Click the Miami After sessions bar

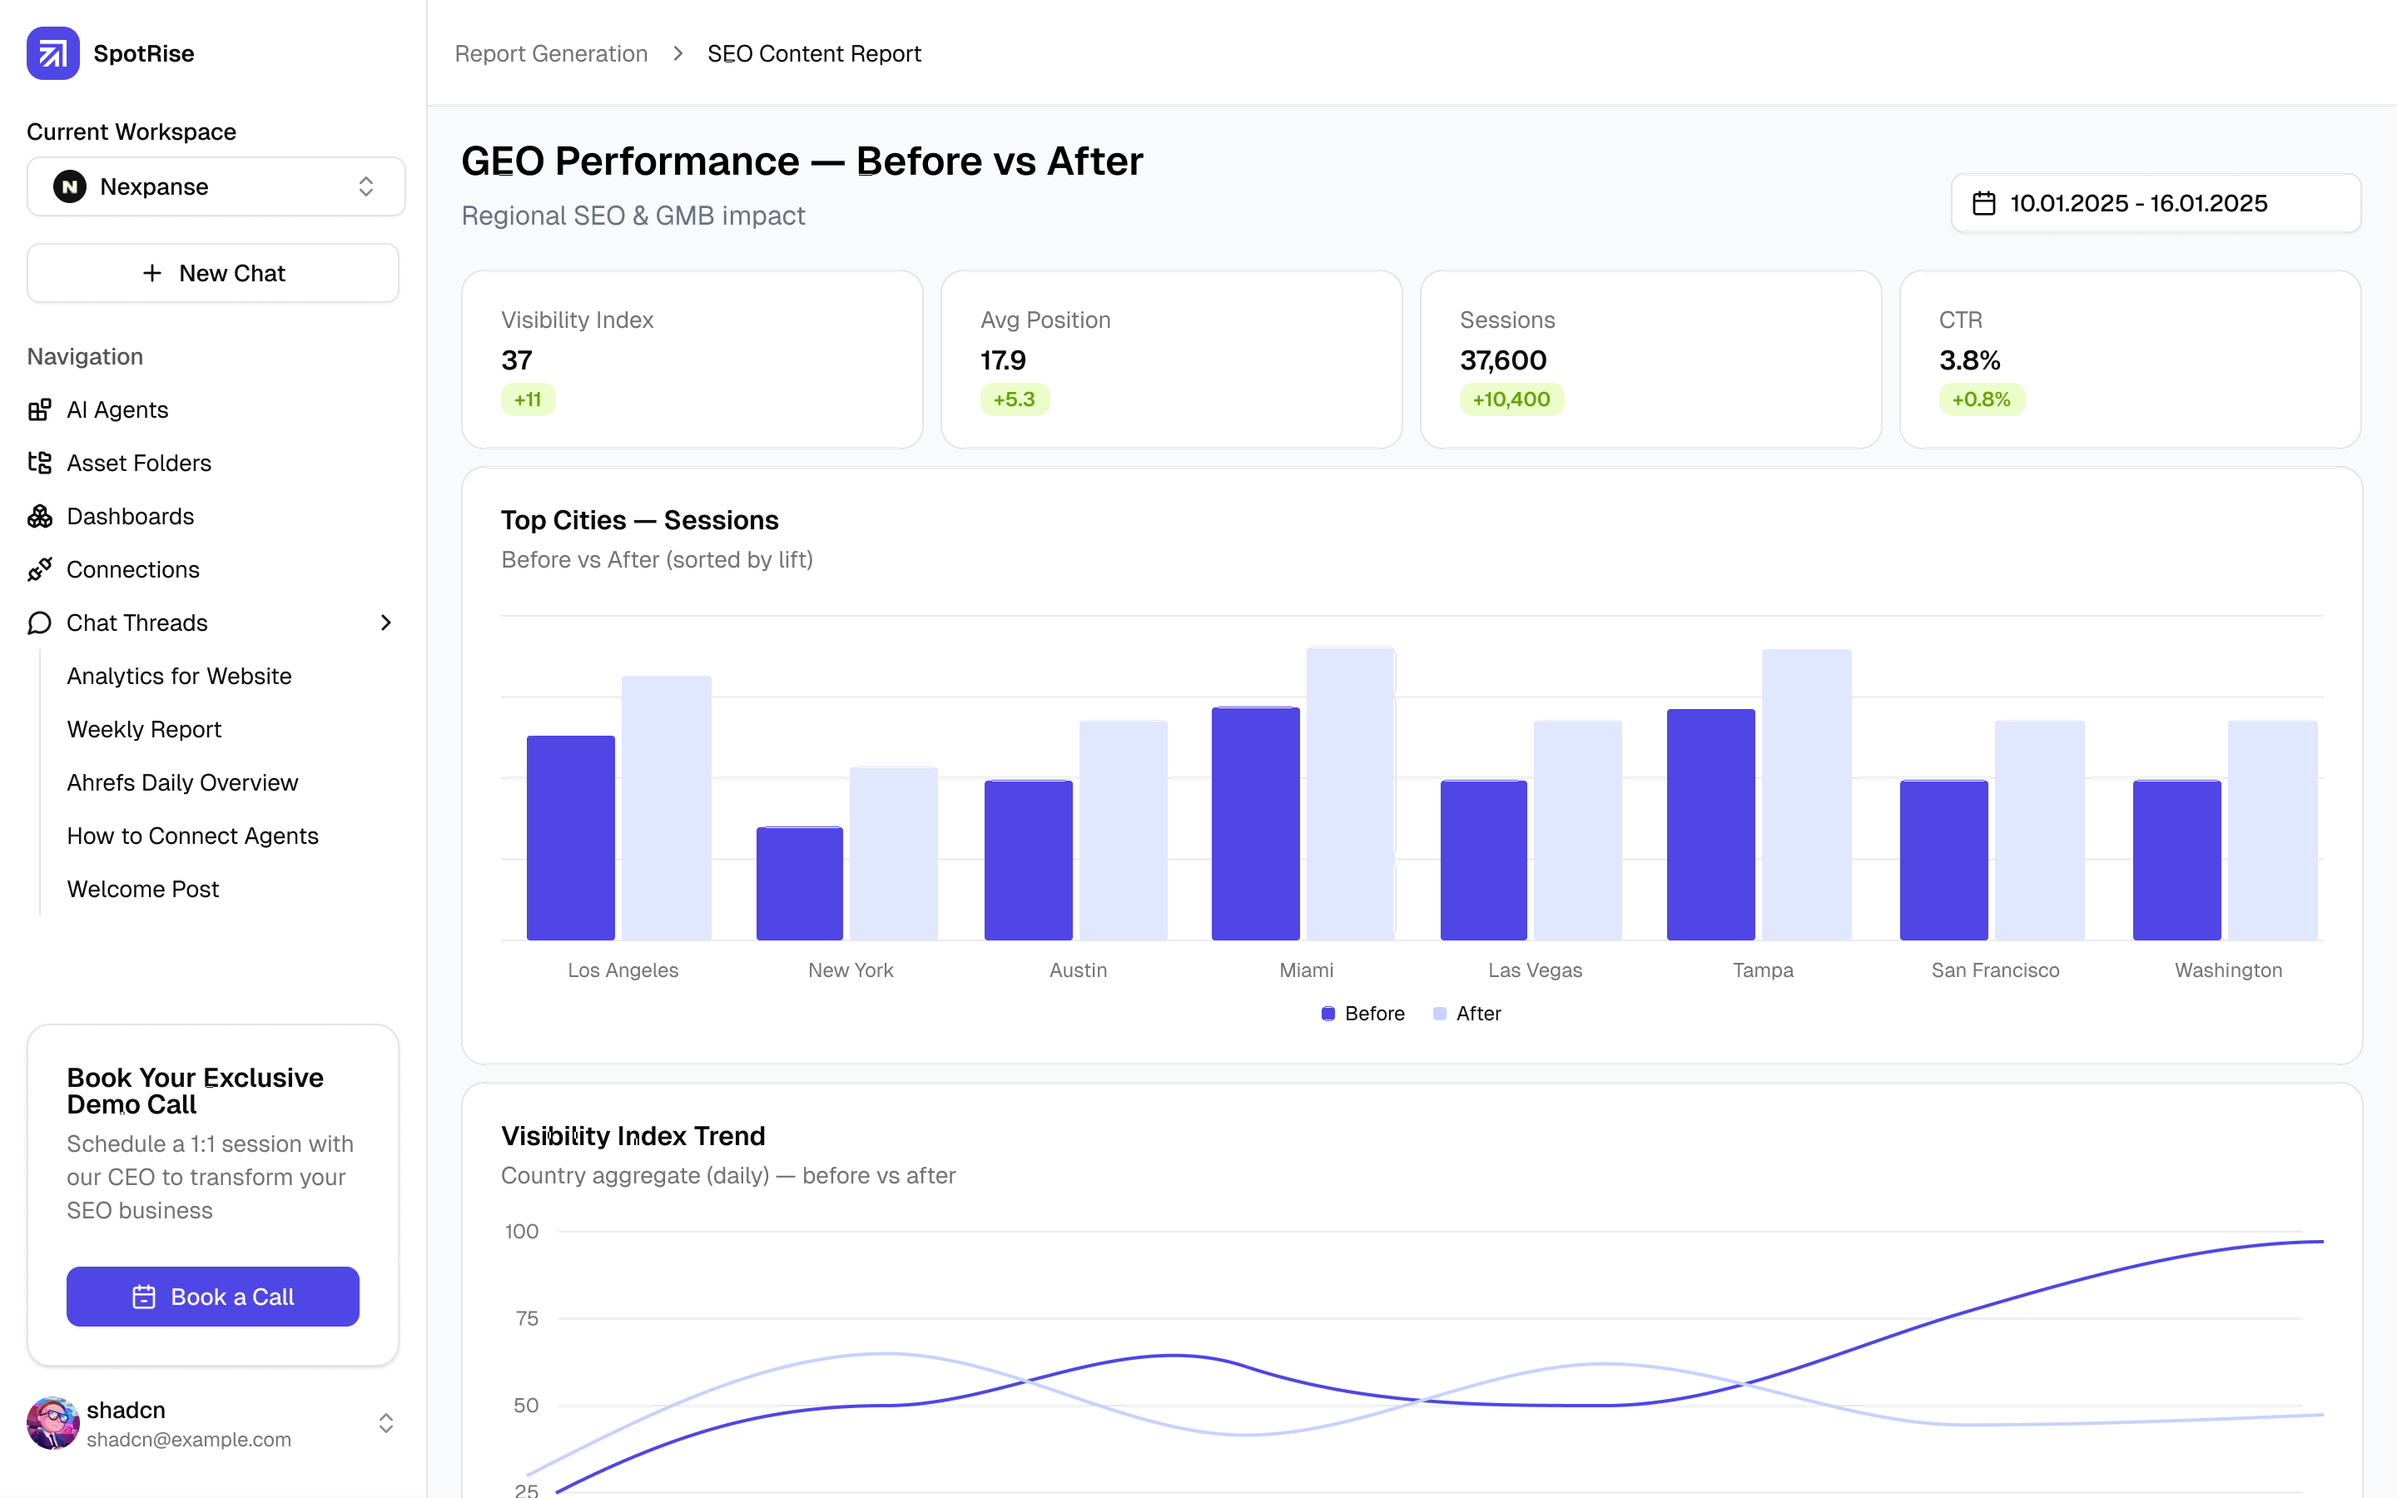pos(1350,792)
